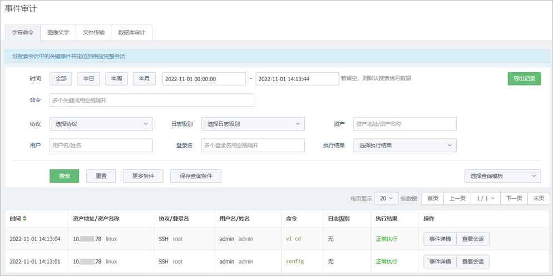Click 查看会话 for the config command row
Screen dimensions: 553x276
point(473,262)
